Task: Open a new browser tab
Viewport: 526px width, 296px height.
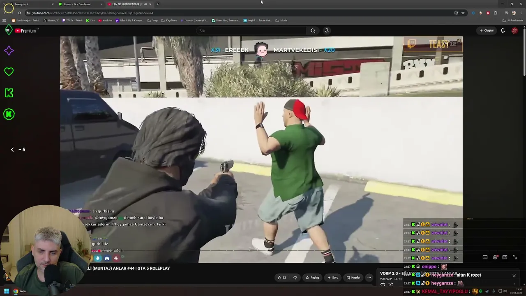Action: point(158,4)
